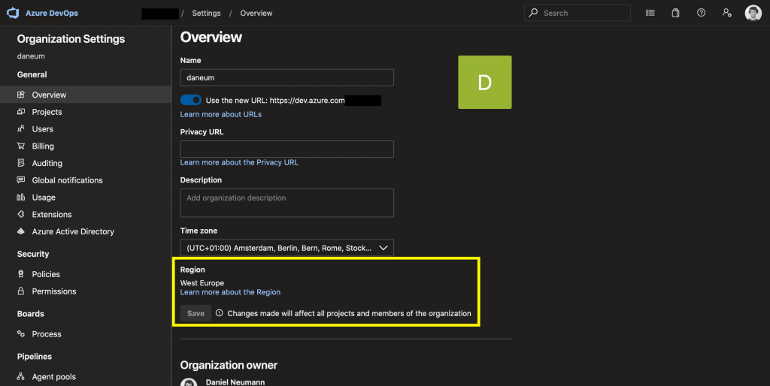Click the Global notifications chat icon
This screenshot has height=386, width=770.
tap(20, 180)
